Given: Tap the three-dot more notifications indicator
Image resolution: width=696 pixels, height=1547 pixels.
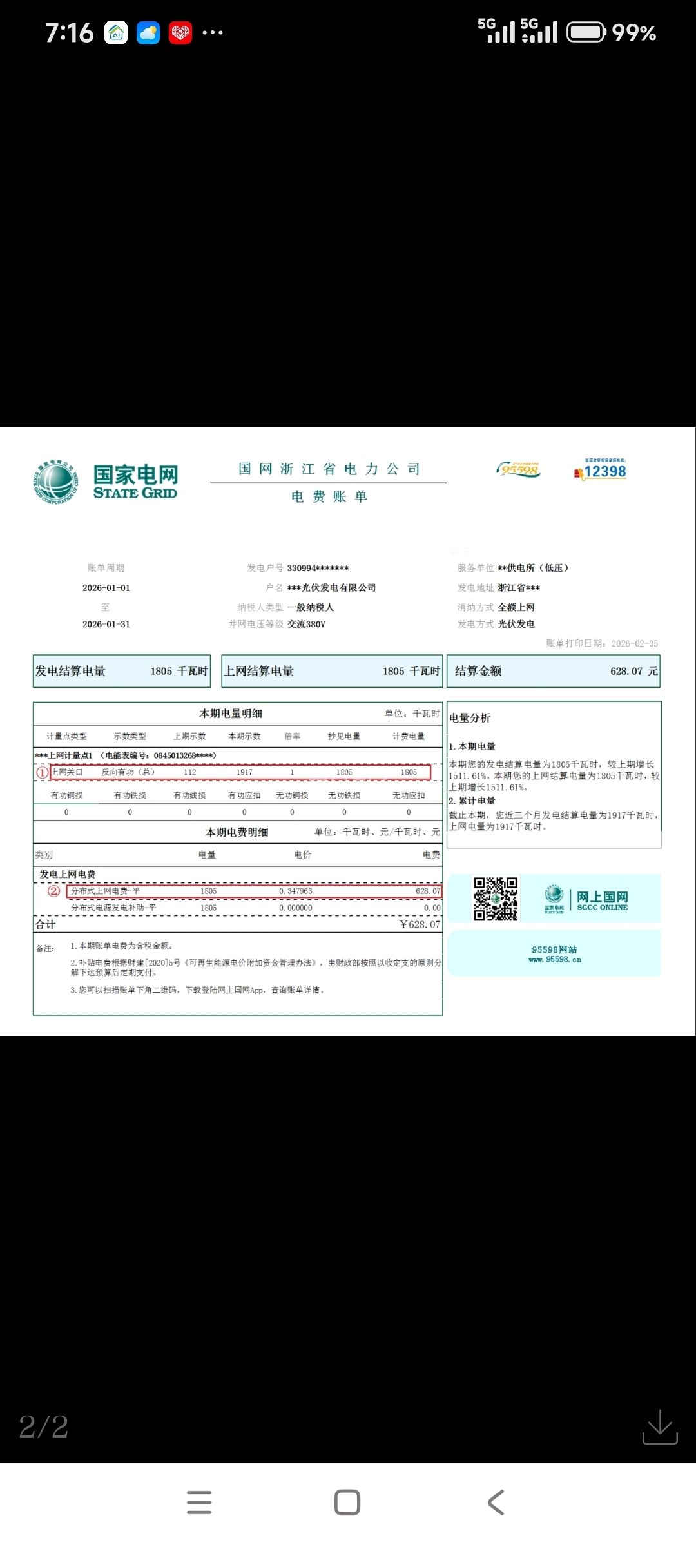Looking at the screenshot, I should click(x=213, y=33).
